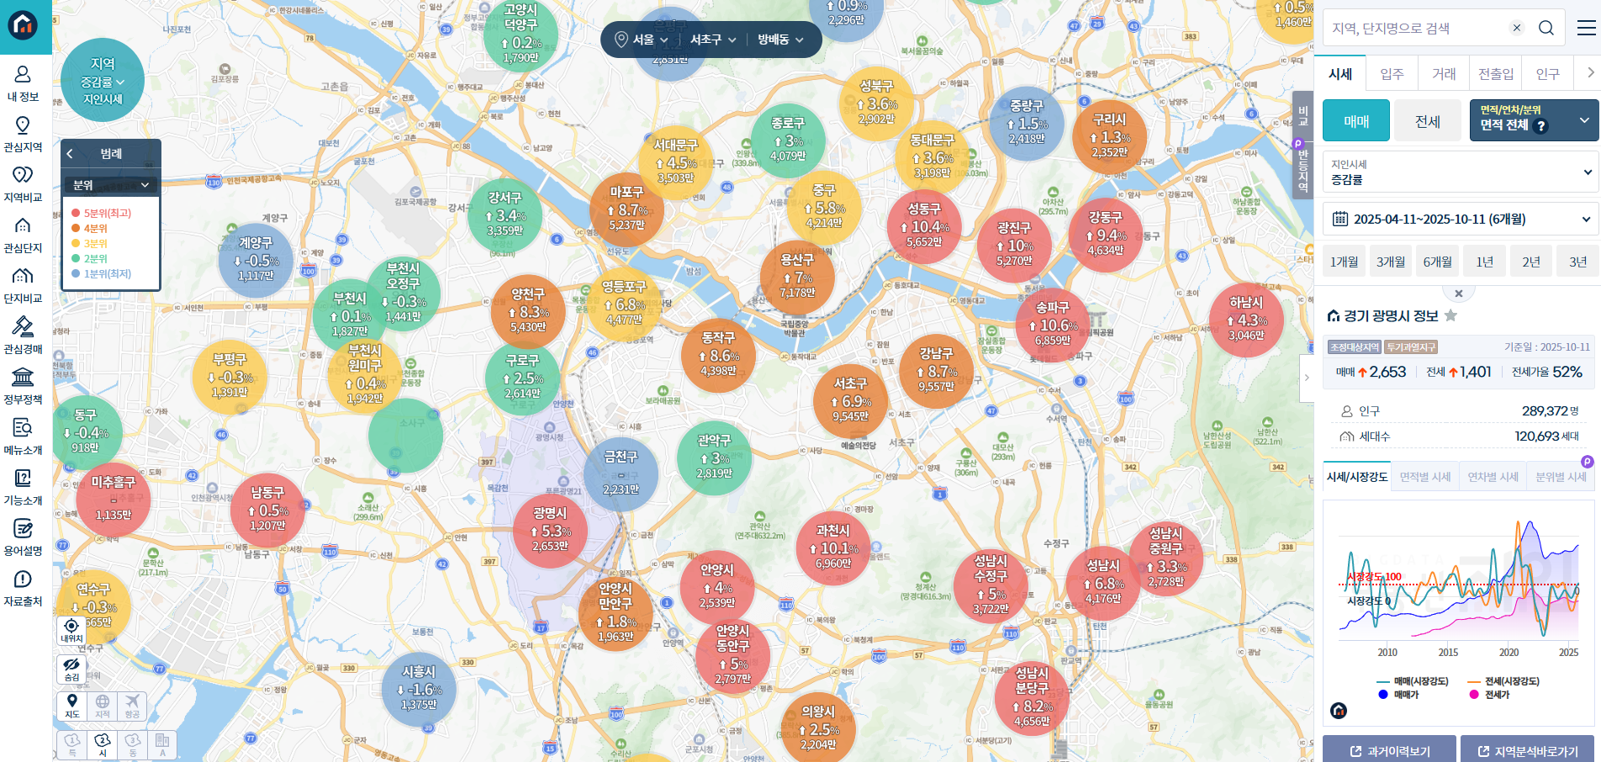This screenshot has height=762, width=1601.
Task: Set period to 6개월
Action: coord(1438,262)
